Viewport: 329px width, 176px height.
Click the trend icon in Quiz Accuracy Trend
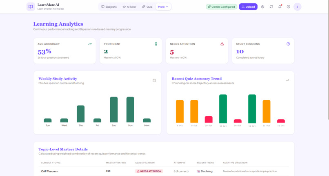tap(287, 80)
